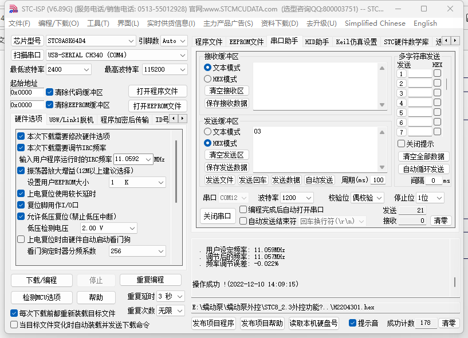Expand the 重复延时 3 秒 dropdown
The image size is (468, 338).
(180, 297)
